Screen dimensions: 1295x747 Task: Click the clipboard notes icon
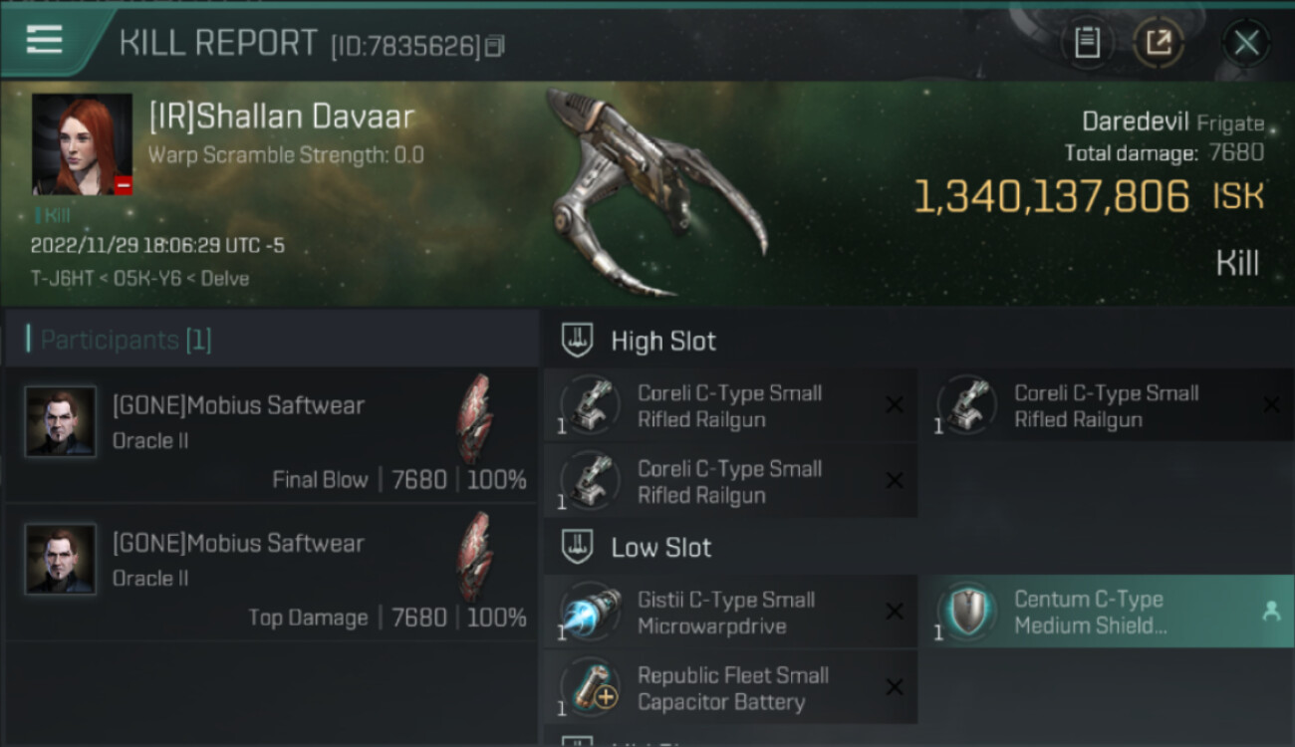[x=1087, y=43]
